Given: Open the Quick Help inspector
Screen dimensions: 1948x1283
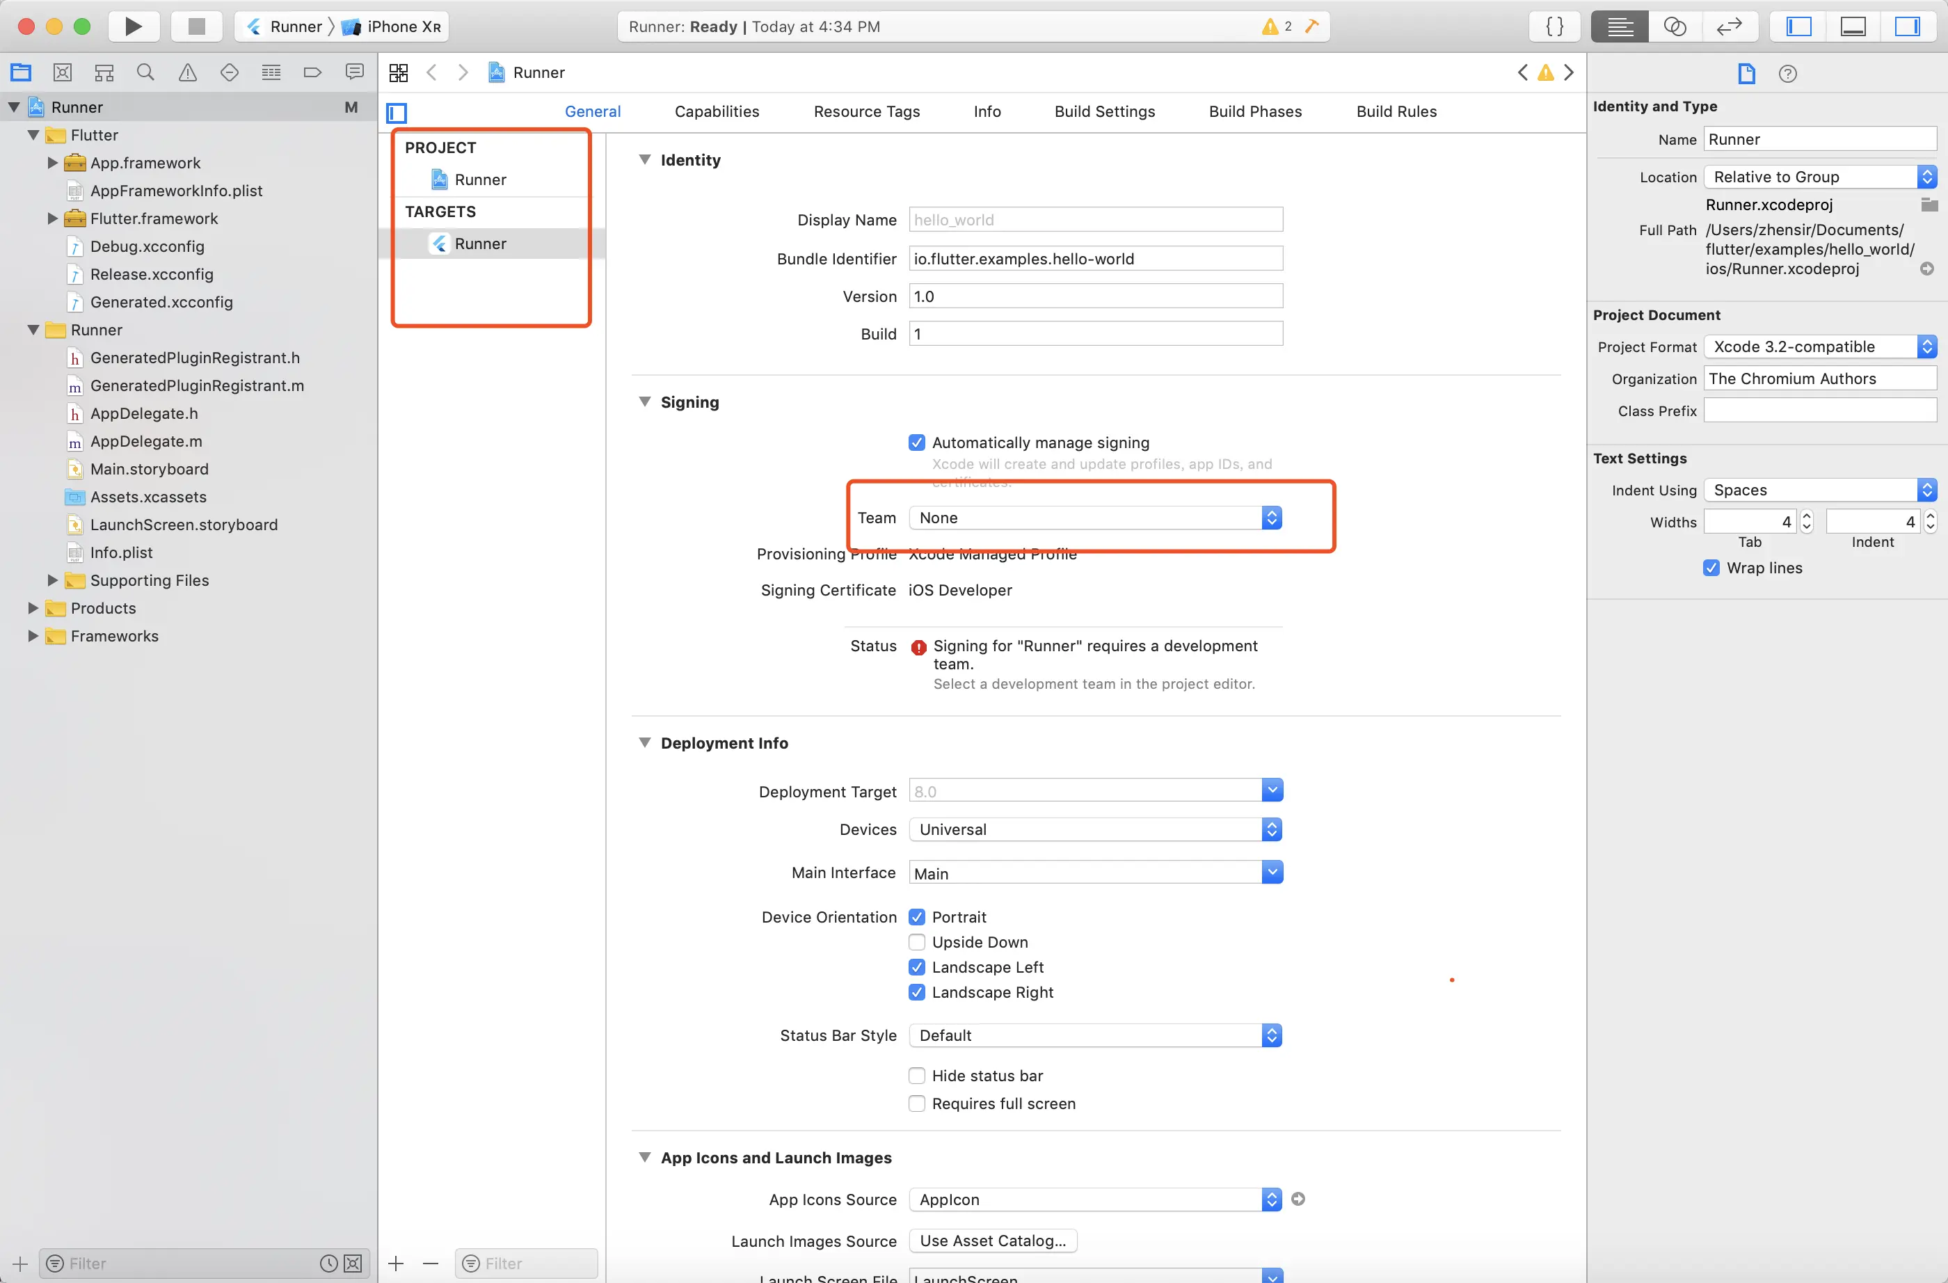Looking at the screenshot, I should [1787, 74].
